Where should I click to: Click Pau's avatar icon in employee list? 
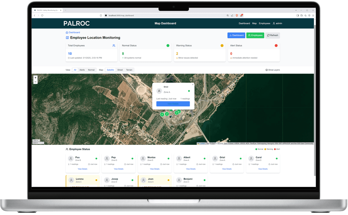pyautogui.click(x=71, y=159)
